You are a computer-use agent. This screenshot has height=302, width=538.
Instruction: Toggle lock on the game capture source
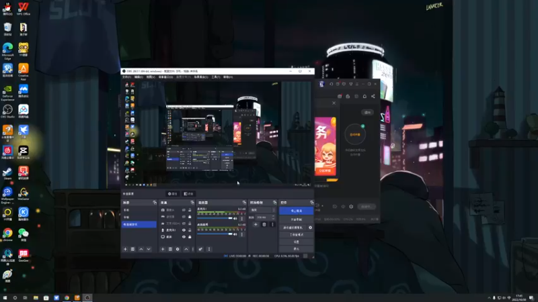pos(190,216)
